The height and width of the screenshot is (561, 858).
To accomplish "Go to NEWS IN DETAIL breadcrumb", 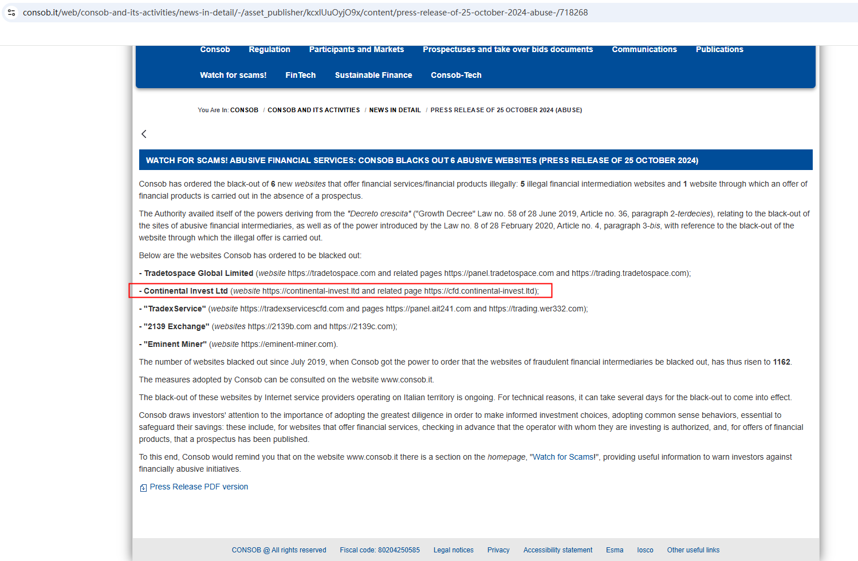I will tap(395, 110).
